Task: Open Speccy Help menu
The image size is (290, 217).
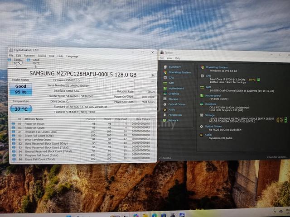Action: (178, 58)
